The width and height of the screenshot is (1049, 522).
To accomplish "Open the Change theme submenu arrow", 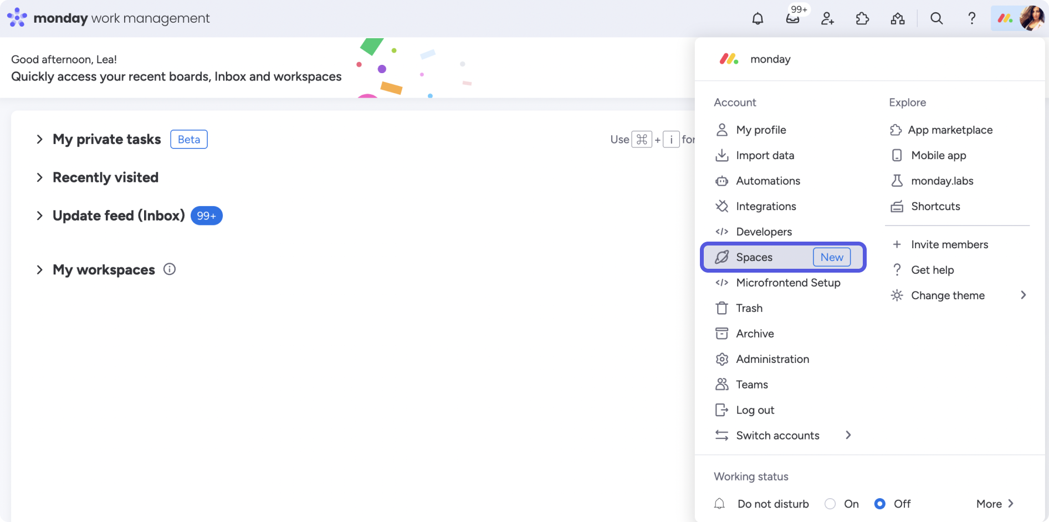I will [x=1023, y=295].
